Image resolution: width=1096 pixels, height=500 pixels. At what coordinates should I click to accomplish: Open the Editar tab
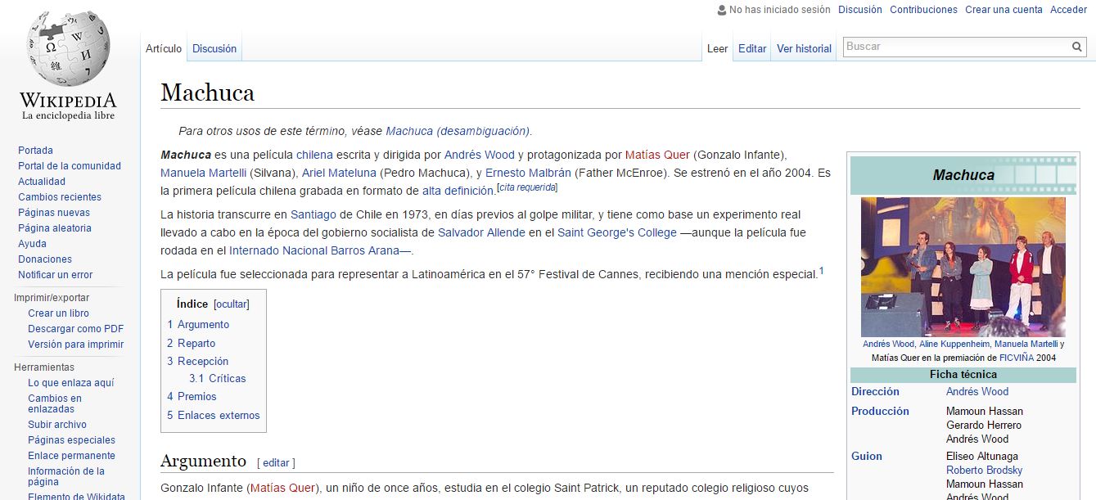(x=752, y=48)
